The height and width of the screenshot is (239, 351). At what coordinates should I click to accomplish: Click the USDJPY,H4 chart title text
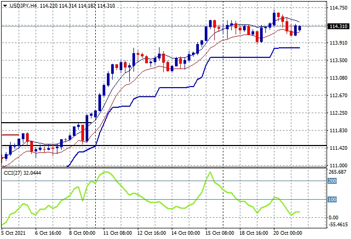[23, 6]
